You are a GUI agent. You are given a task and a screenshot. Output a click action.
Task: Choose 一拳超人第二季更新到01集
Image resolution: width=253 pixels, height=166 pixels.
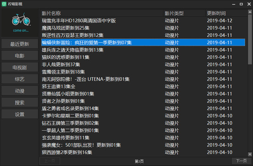coord(143,130)
